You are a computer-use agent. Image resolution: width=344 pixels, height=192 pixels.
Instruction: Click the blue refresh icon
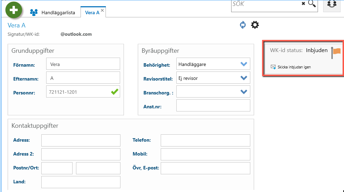[x=243, y=25]
